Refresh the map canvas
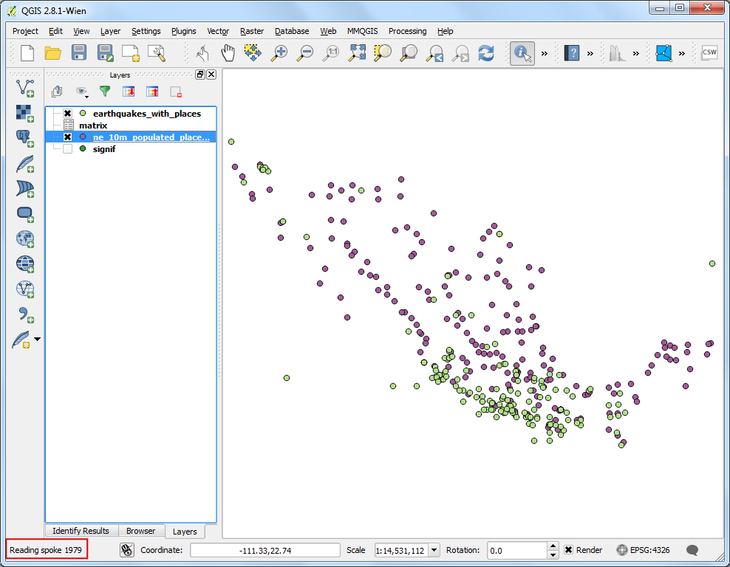The width and height of the screenshot is (730, 567). click(486, 53)
